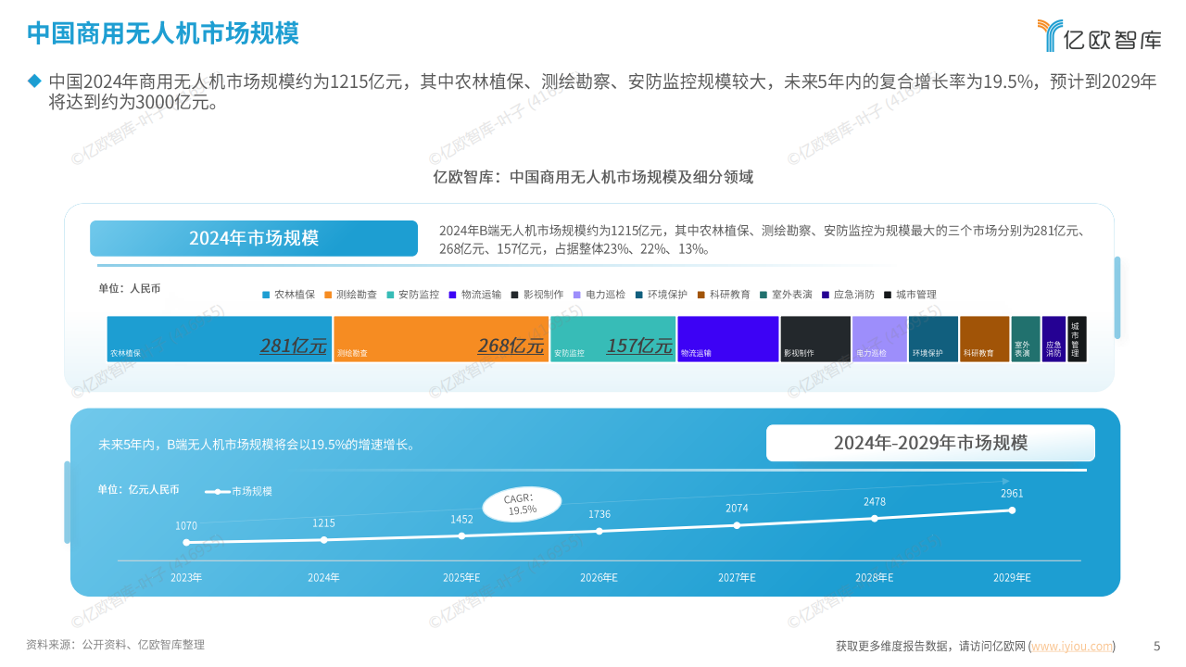This screenshot has height=667, width=1186.
Task: Click chart heading 亿欧智库：中国商用无人机市场规模及细分领域
Action: (x=593, y=177)
